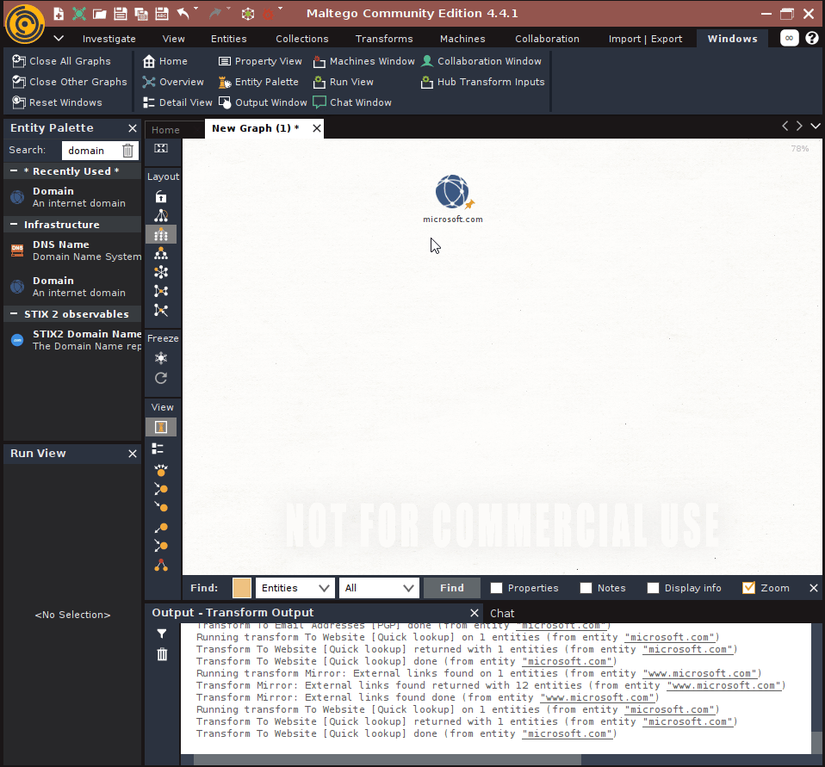The image size is (825, 767).
Task: Switch to the main entity icon view
Action: (x=161, y=427)
